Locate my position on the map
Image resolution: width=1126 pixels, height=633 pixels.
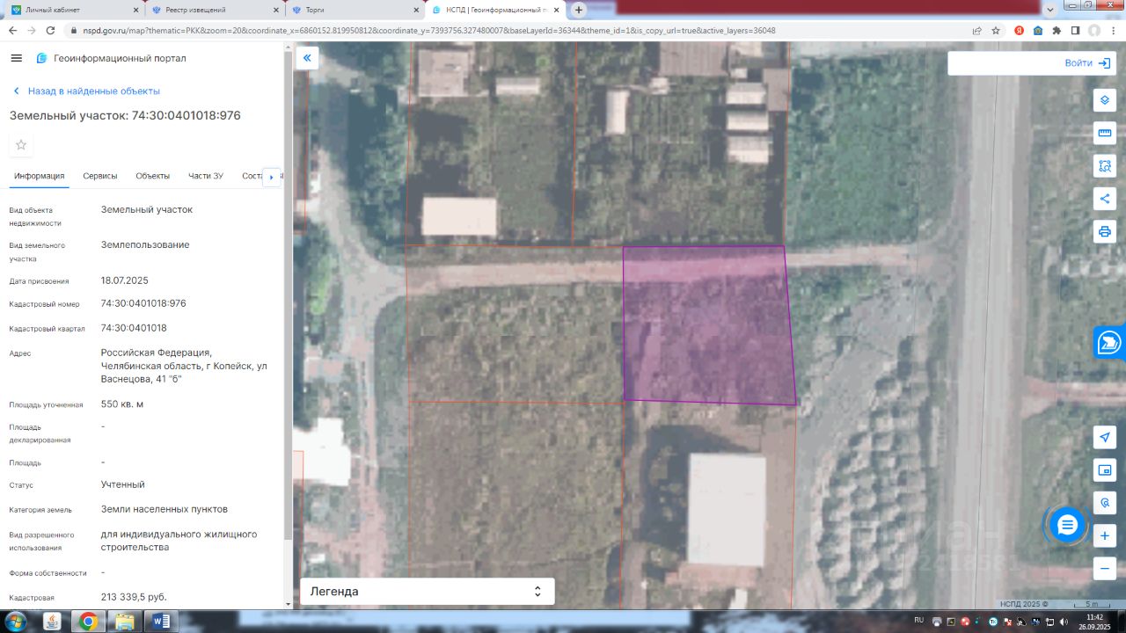pos(1105,437)
